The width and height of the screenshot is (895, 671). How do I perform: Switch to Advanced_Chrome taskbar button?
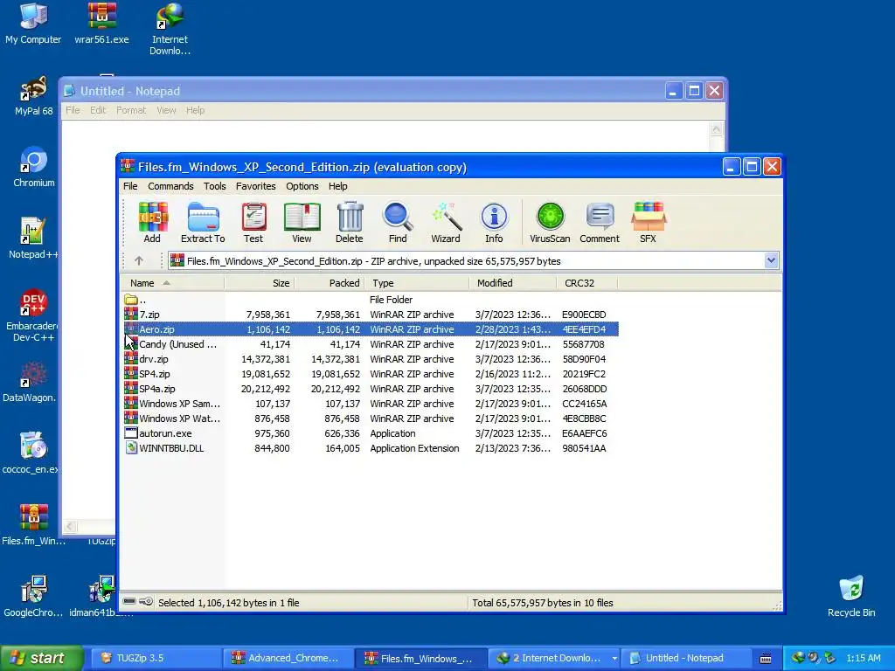(x=288, y=658)
